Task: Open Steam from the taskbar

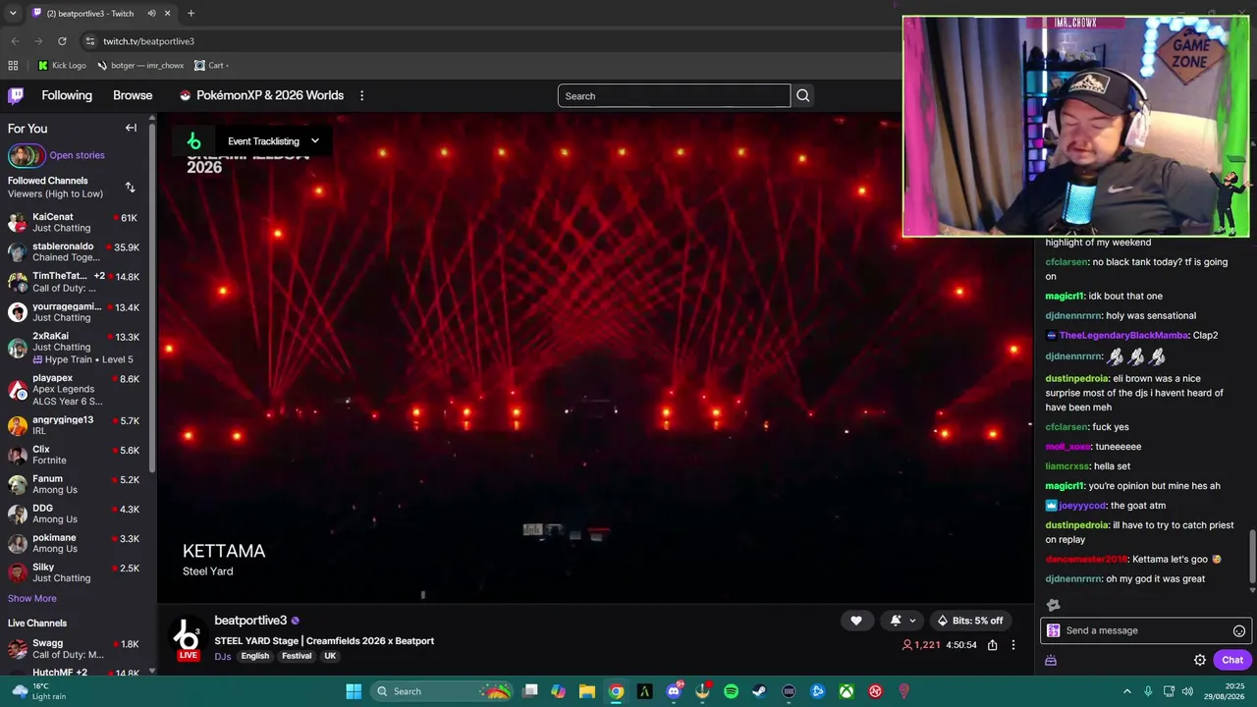Action: coord(759,691)
